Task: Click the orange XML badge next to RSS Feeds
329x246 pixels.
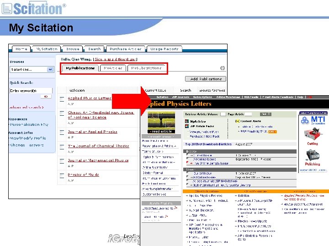Action: pyautogui.click(x=272, y=132)
